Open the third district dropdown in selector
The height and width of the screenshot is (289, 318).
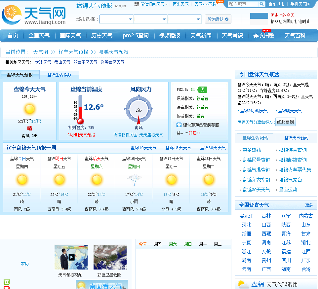tap(184, 19)
